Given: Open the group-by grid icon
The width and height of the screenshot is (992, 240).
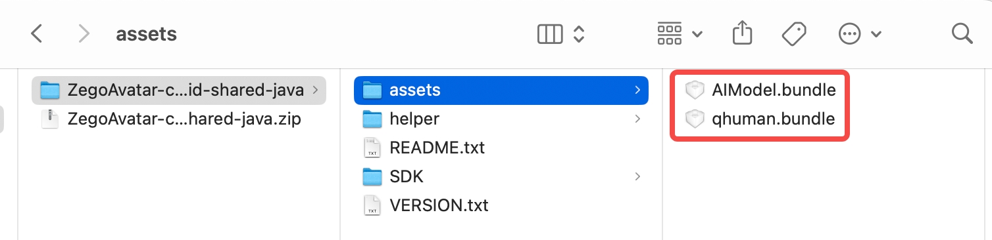Looking at the screenshot, I should click(670, 33).
